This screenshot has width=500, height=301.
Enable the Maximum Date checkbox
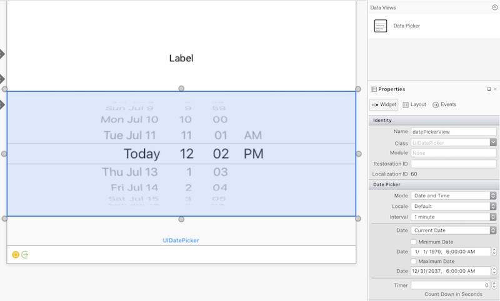point(414,261)
